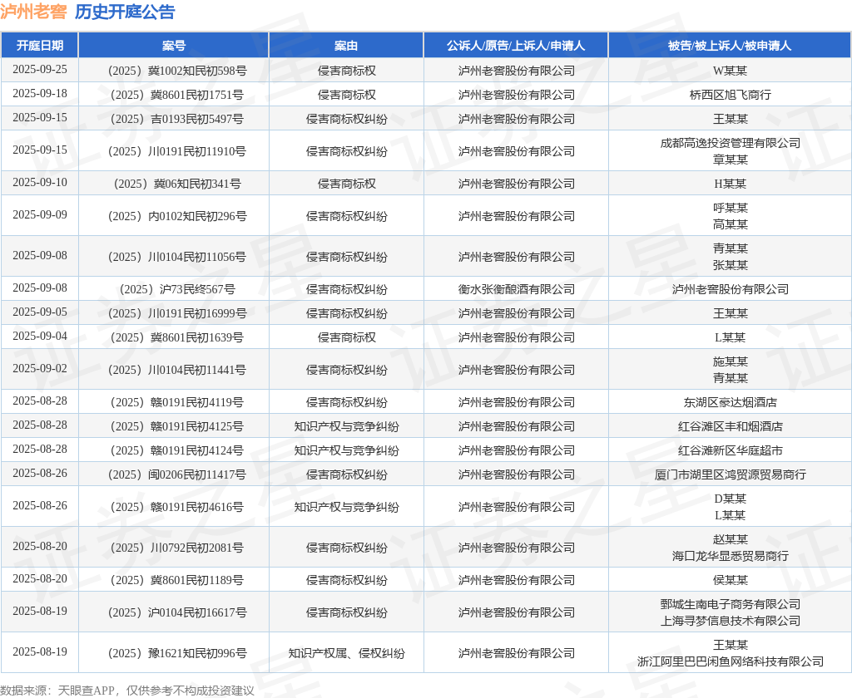Click defendant 东湖区豪达烟酒店
The image size is (852, 698).
[x=730, y=402]
